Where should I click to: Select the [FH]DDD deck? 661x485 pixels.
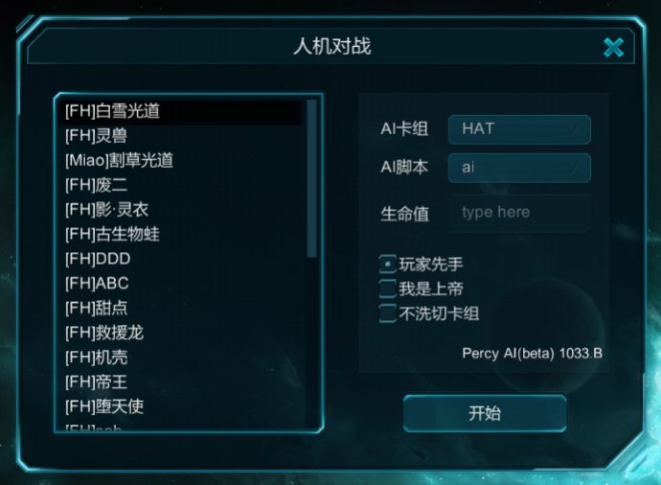(x=98, y=259)
